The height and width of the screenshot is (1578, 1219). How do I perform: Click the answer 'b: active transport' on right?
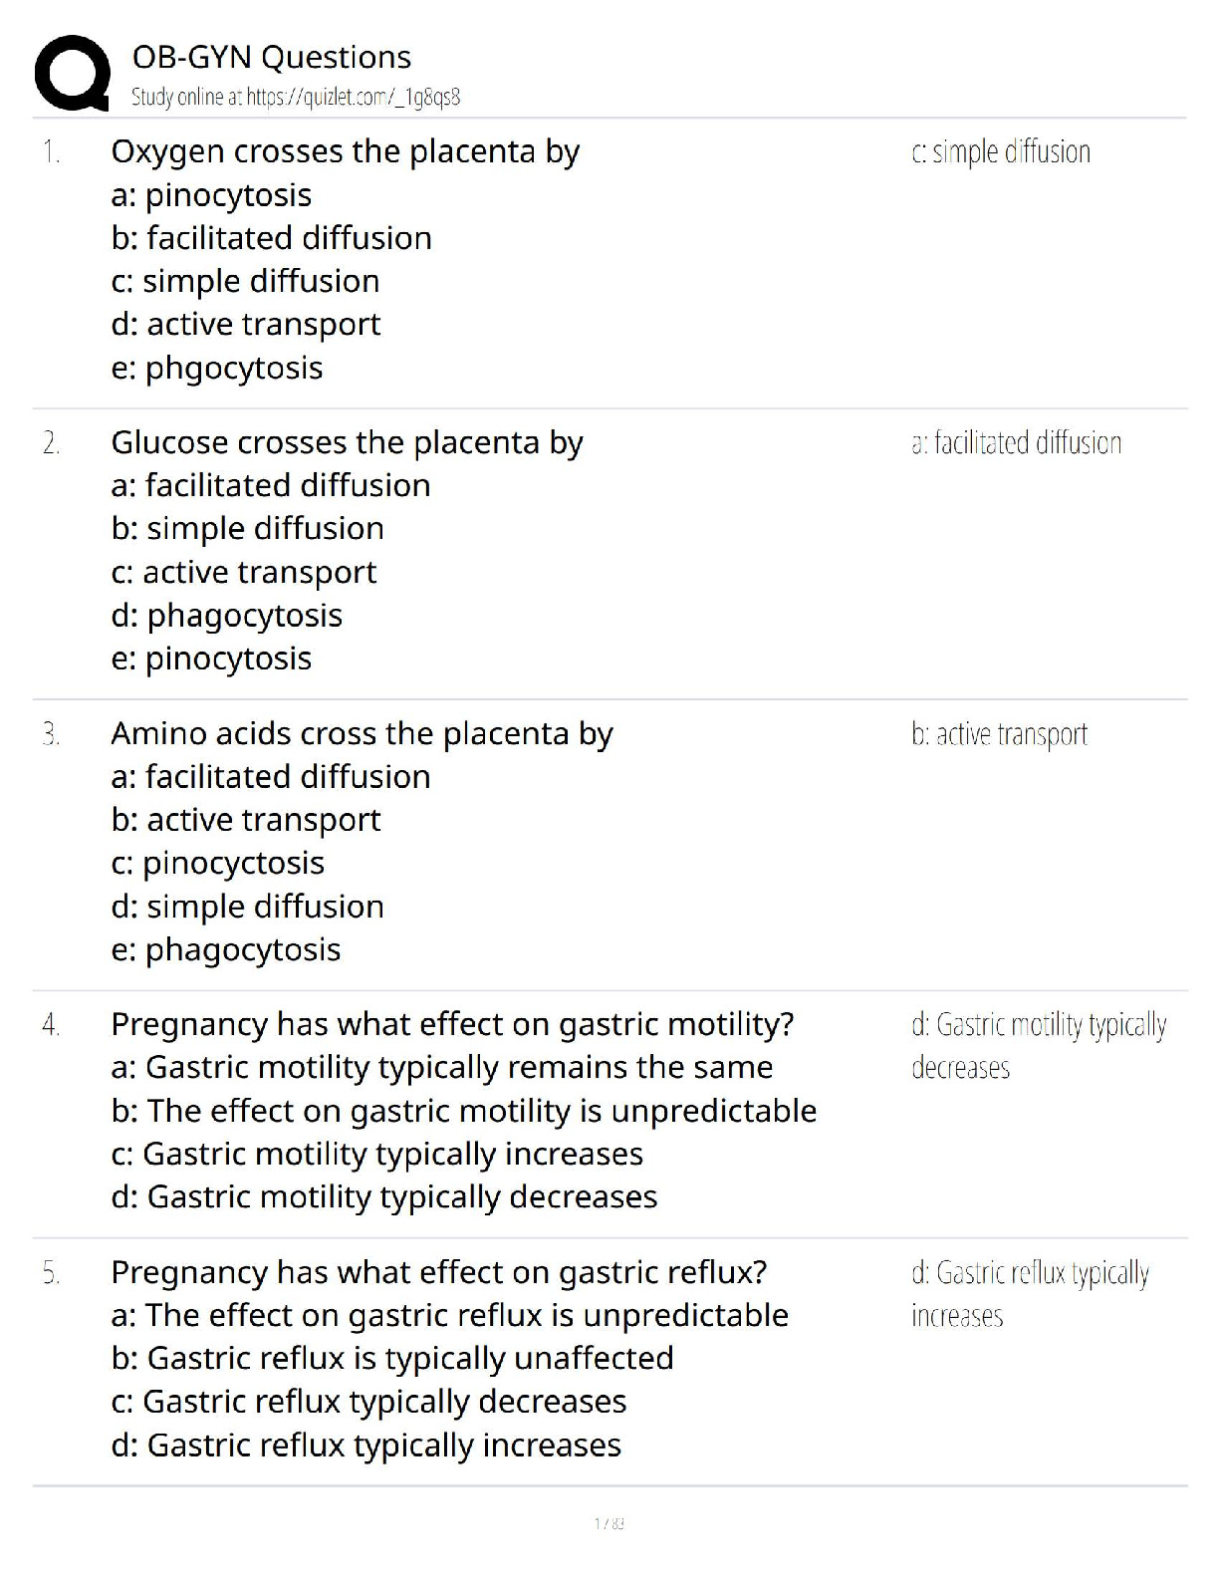click(999, 735)
